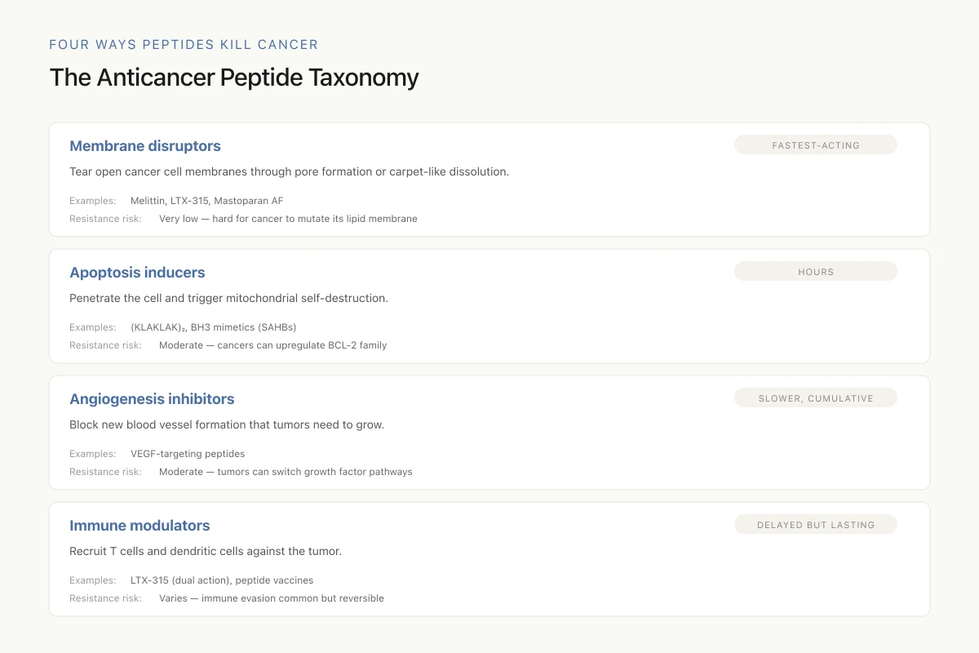Click the Very low resistance risk description
Image resolution: width=979 pixels, height=653 pixels.
click(288, 219)
